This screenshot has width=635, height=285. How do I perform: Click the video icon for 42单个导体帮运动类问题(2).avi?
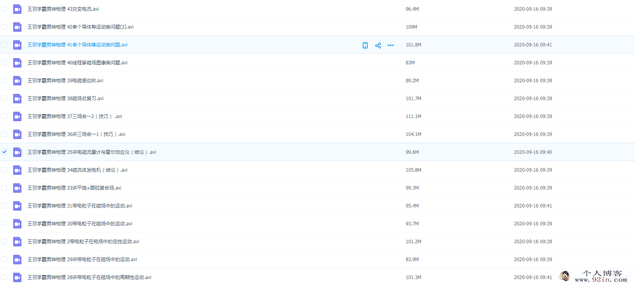tap(17, 27)
